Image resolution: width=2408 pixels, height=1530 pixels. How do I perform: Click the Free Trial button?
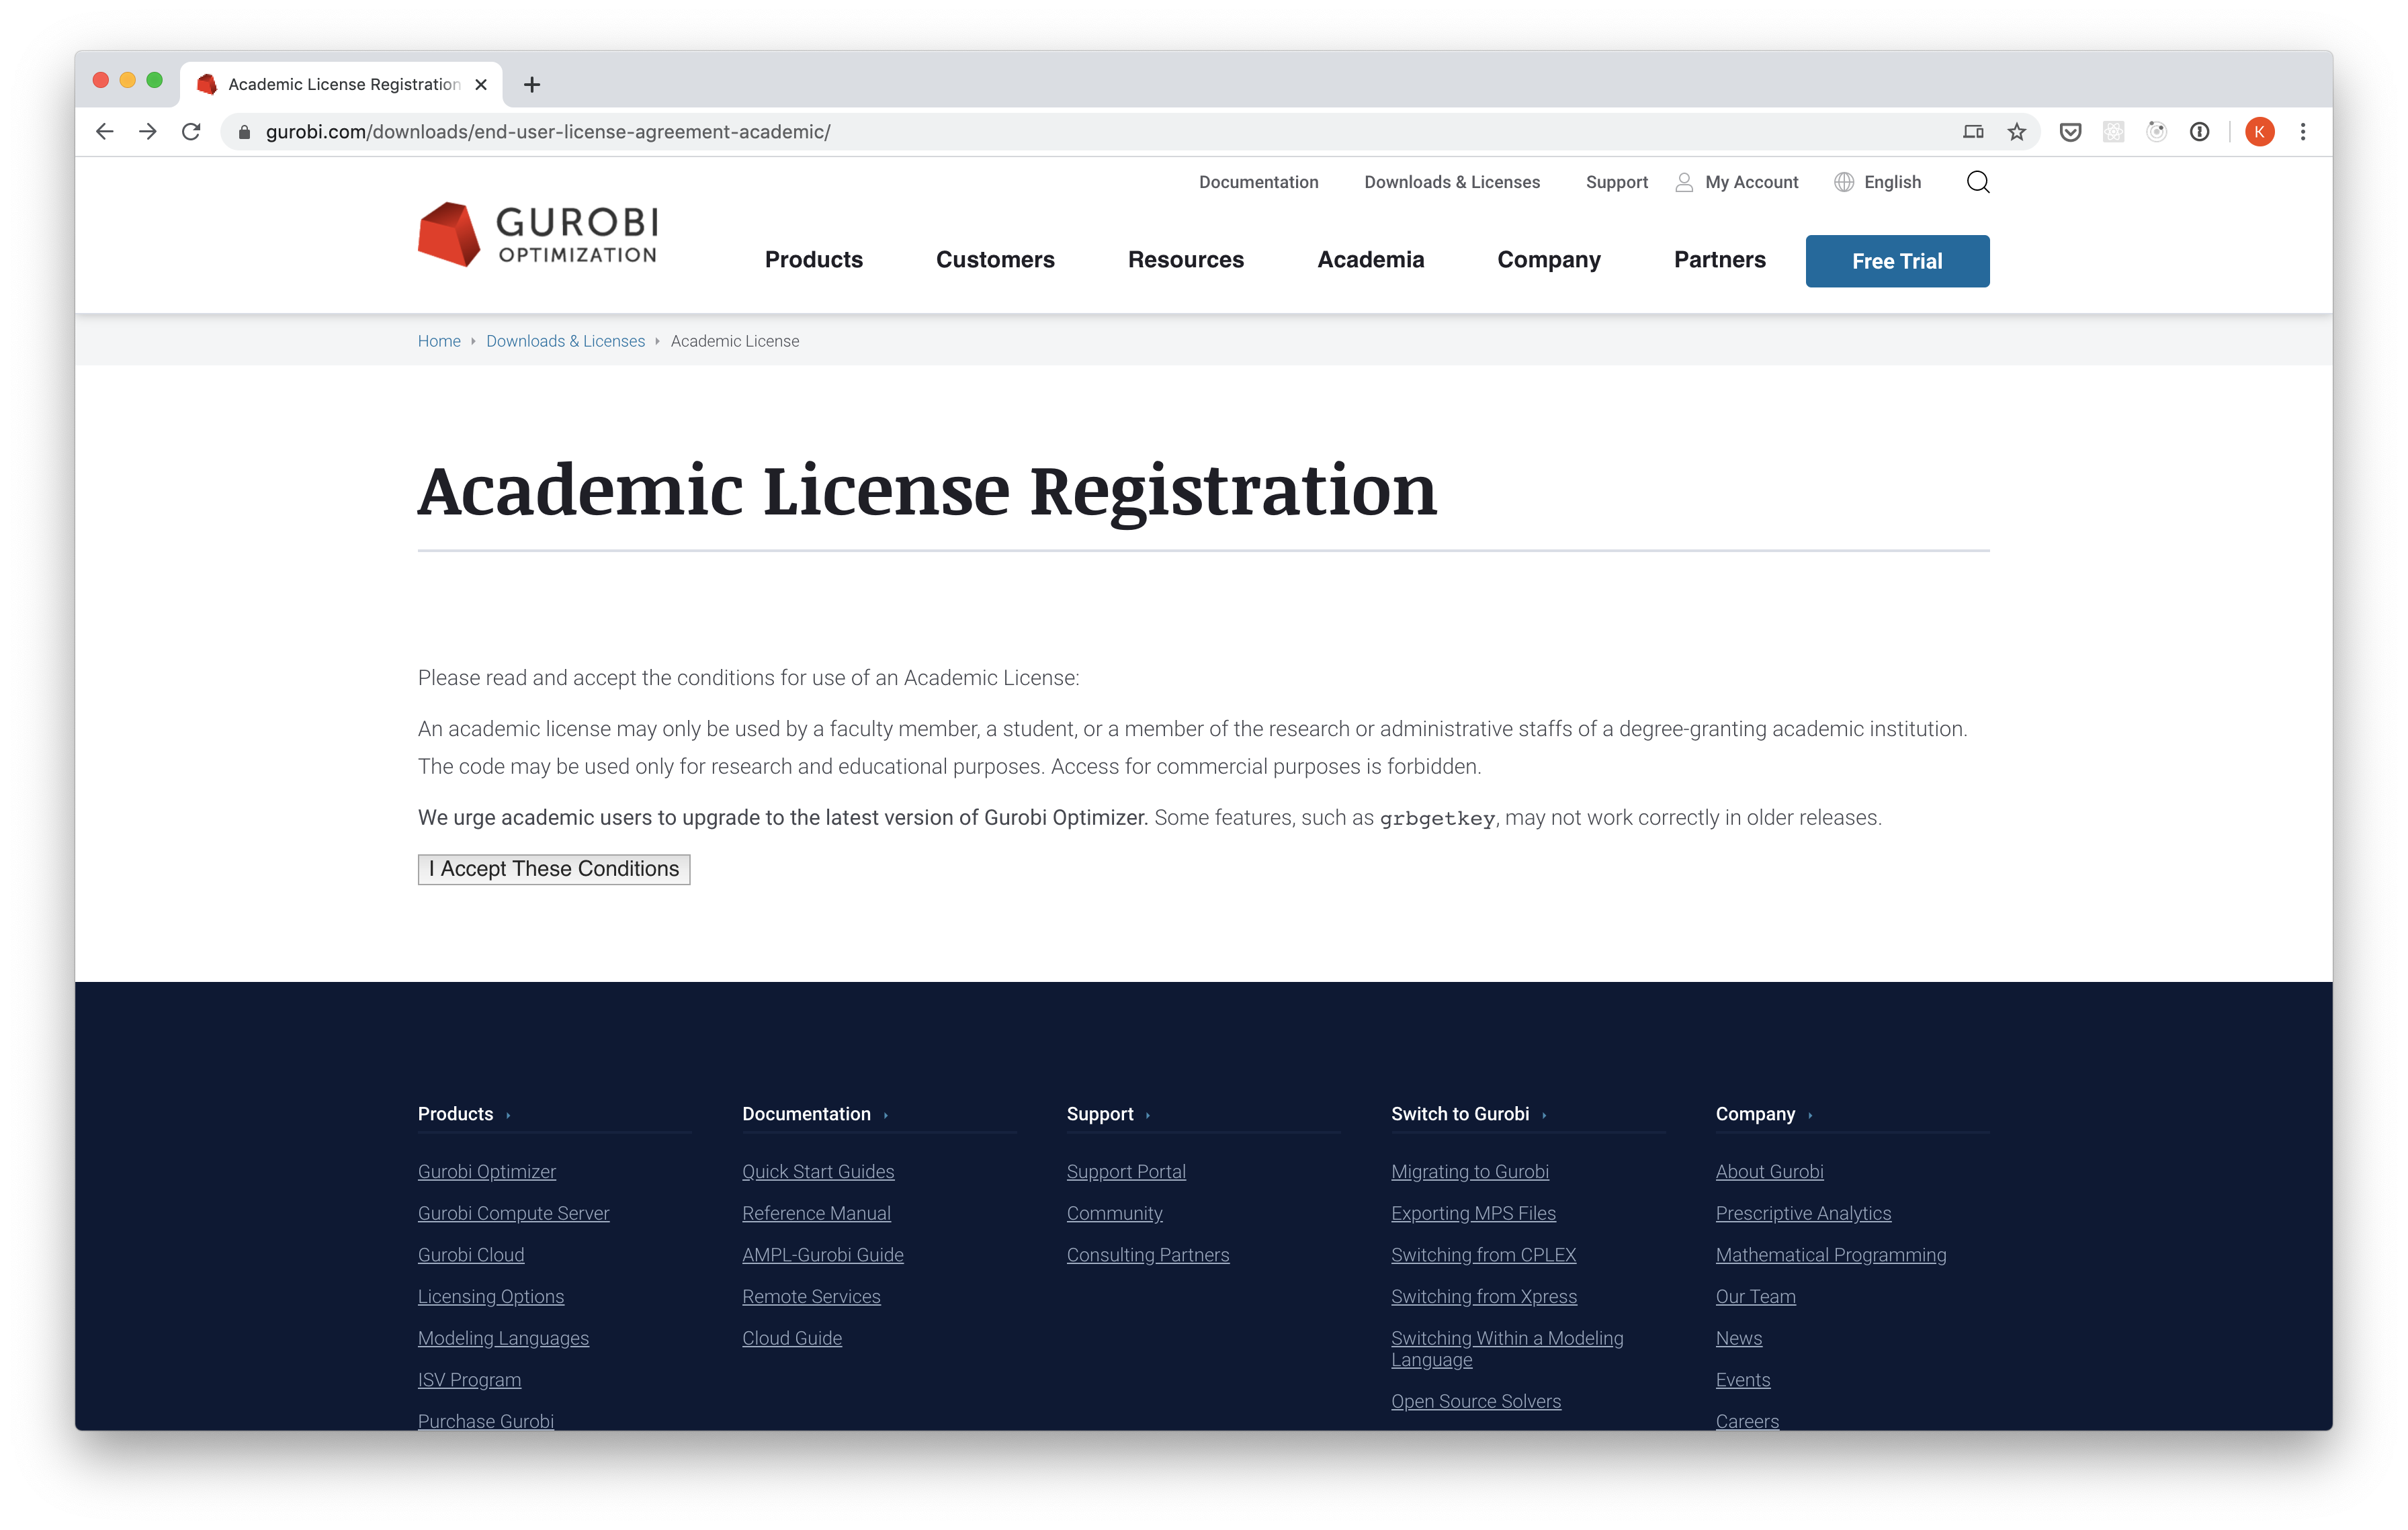tap(1896, 261)
